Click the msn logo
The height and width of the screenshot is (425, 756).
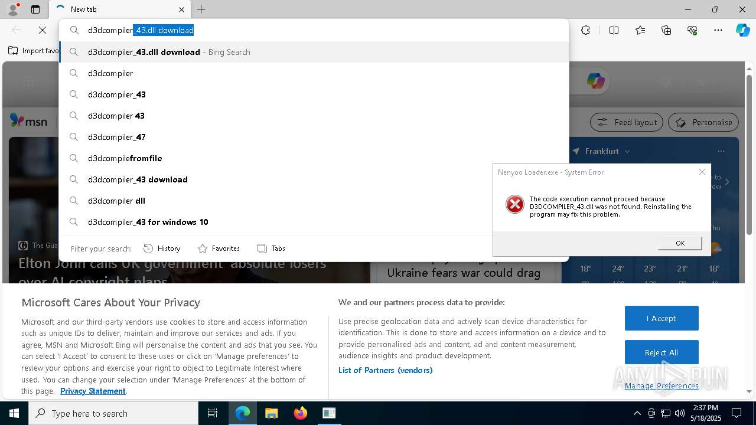click(28, 121)
